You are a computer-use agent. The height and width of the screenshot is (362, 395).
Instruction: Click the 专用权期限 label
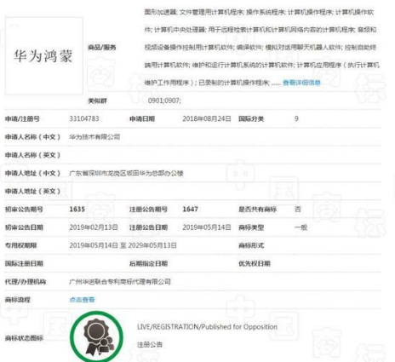(x=20, y=245)
